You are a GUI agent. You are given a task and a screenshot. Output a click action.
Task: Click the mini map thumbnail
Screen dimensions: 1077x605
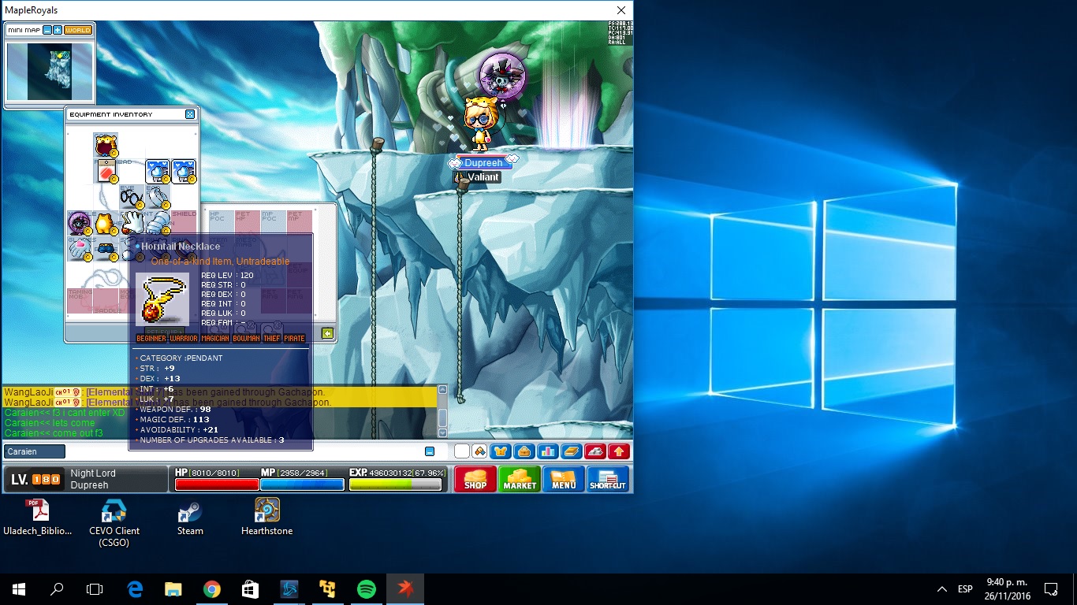point(50,72)
